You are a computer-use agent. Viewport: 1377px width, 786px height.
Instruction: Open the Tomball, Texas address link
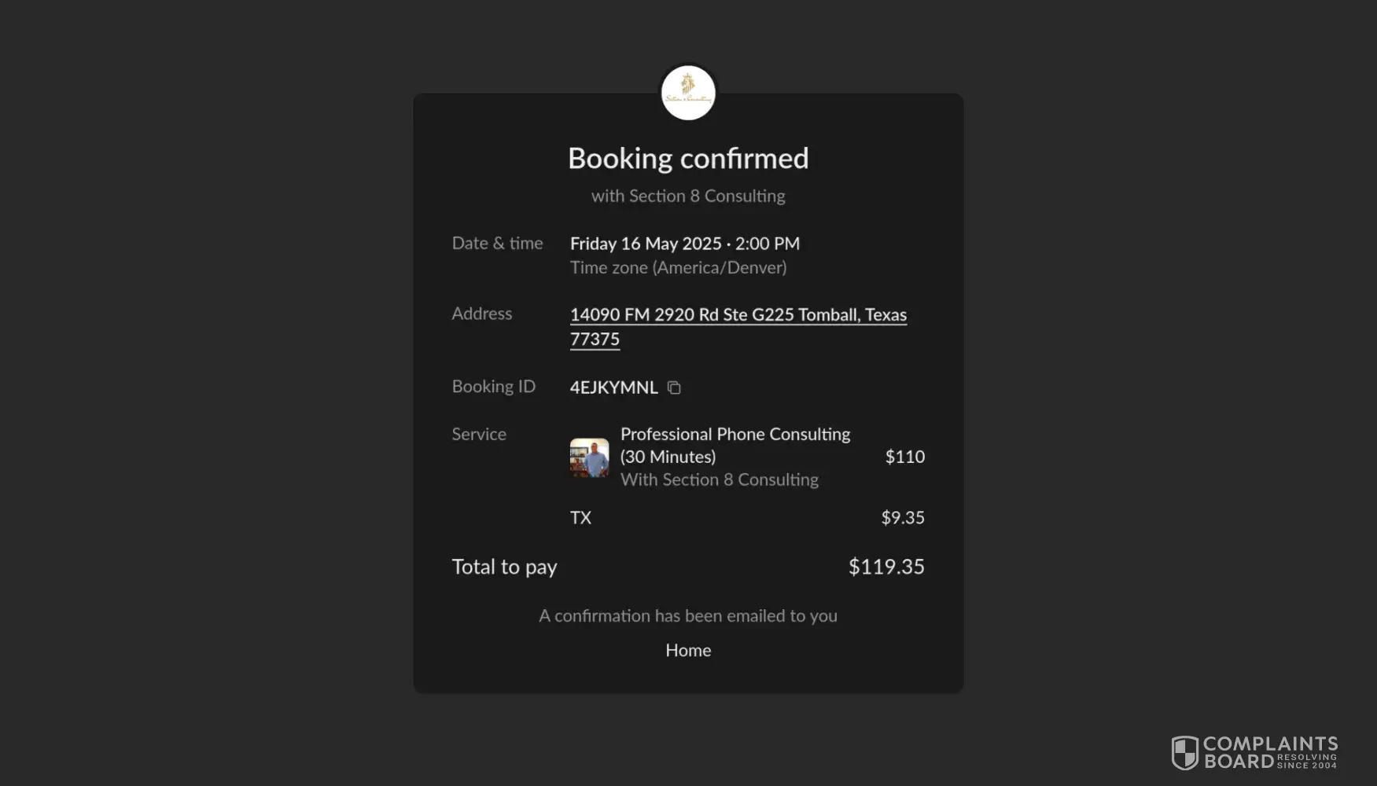click(738, 315)
